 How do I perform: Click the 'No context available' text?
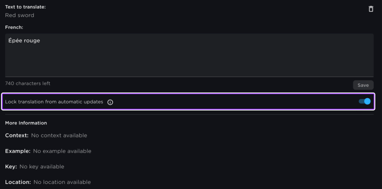click(59, 136)
